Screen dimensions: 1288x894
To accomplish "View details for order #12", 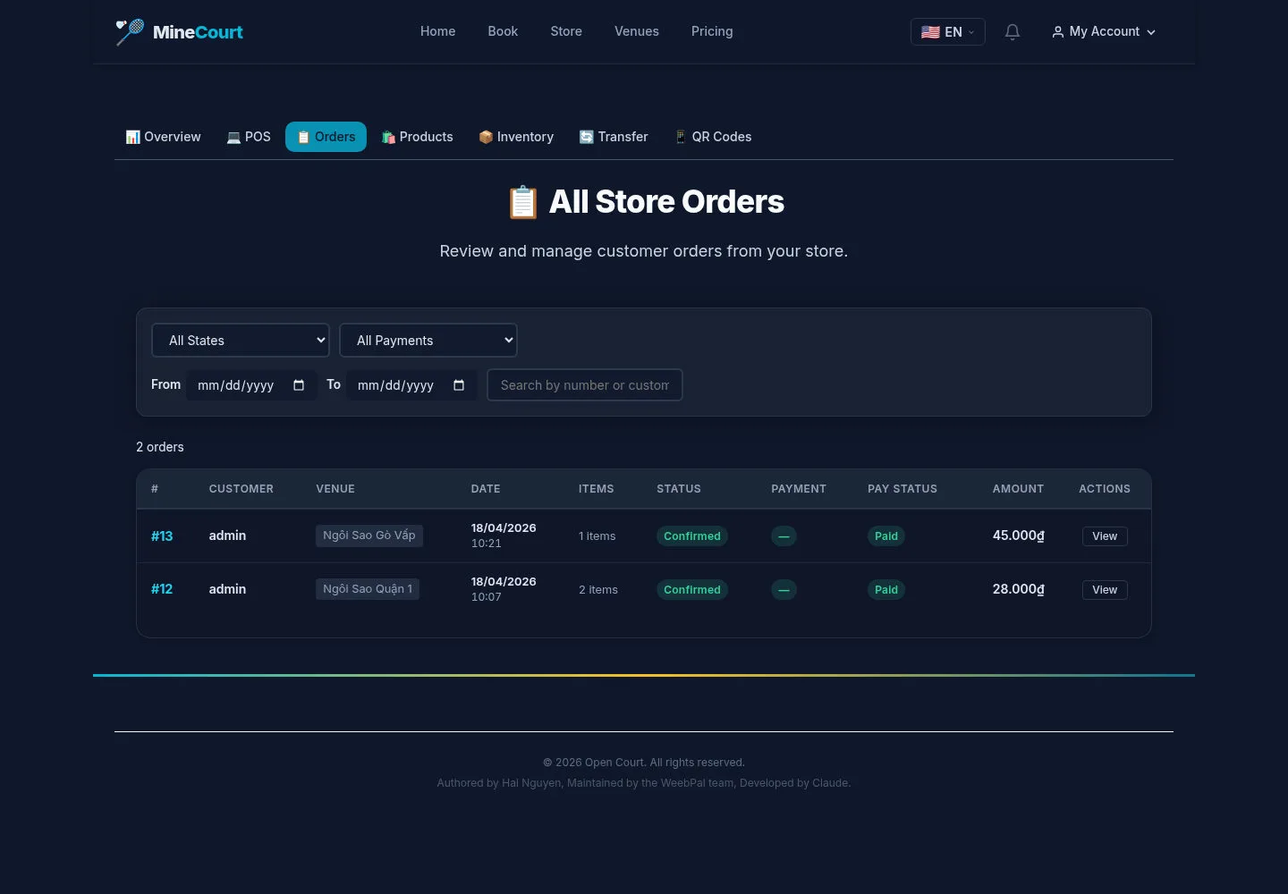I will pos(1105,590).
